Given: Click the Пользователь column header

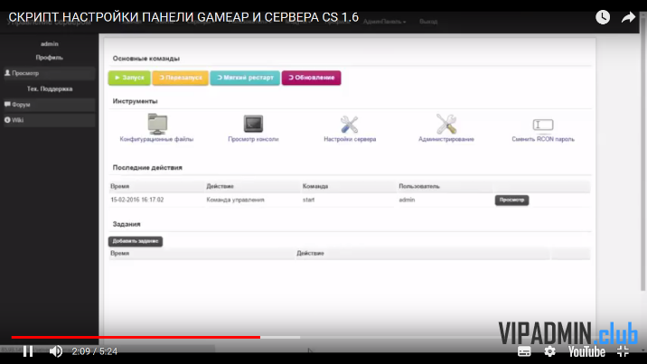Looking at the screenshot, I should (418, 186).
